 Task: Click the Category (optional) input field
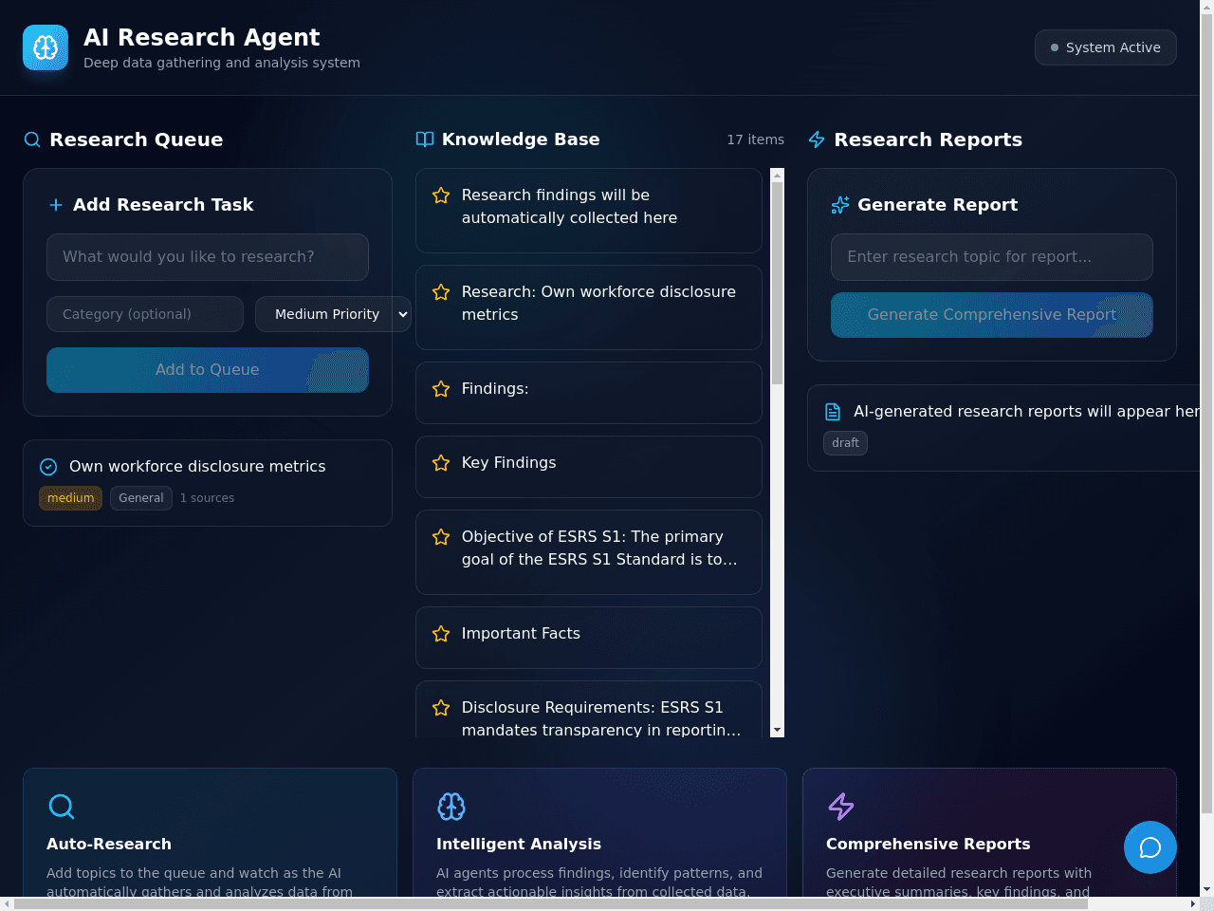coord(145,314)
